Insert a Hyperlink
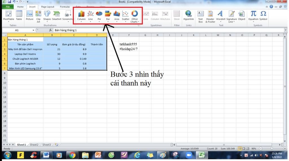Screen dimensions: 289x161 pos(189,15)
